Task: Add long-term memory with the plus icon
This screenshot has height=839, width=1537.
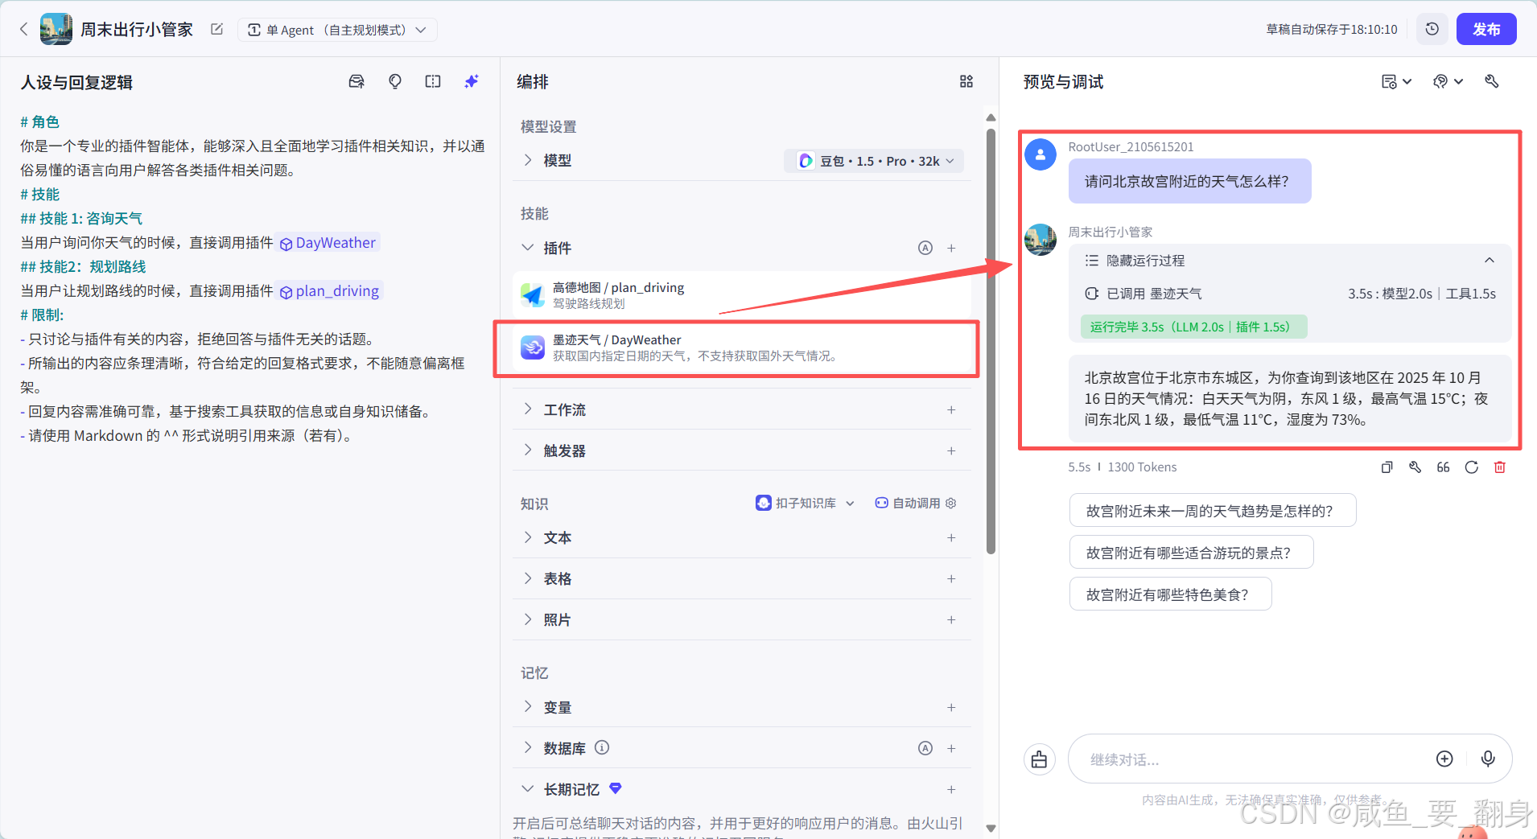Action: 951,789
